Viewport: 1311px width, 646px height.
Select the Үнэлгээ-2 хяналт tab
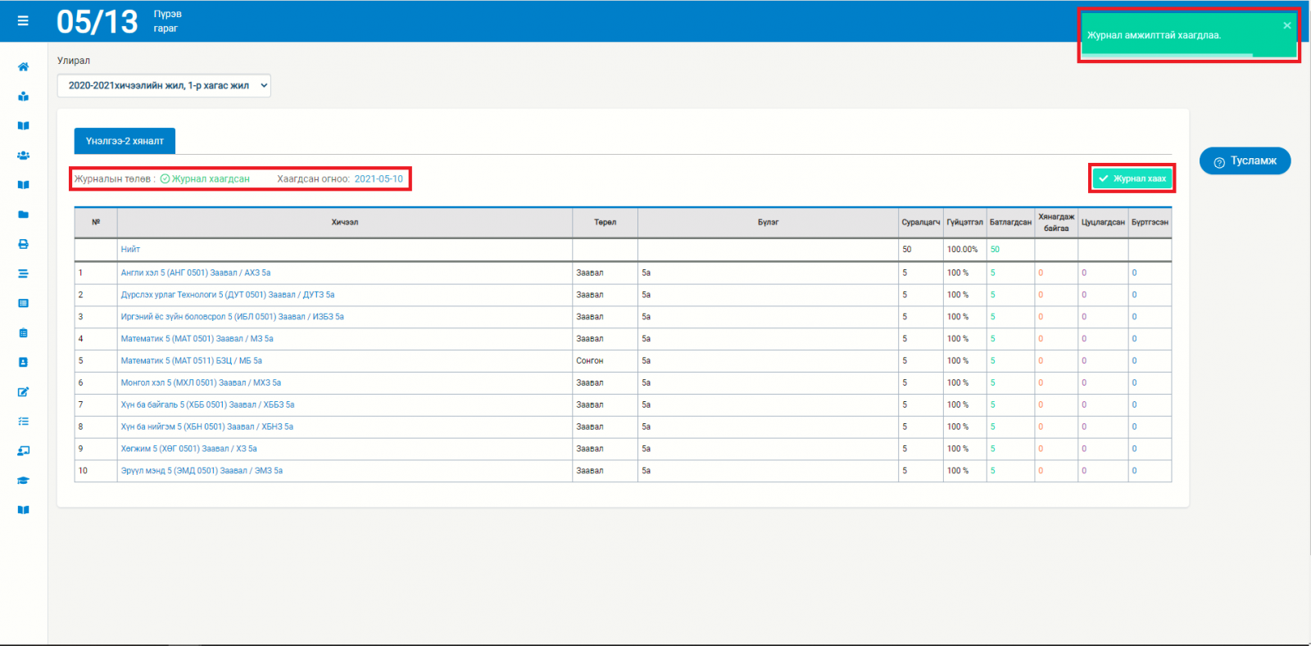tap(125, 141)
